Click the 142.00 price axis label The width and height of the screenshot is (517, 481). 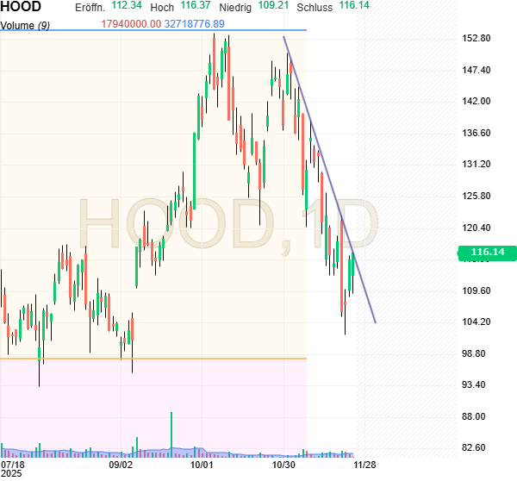(477, 101)
